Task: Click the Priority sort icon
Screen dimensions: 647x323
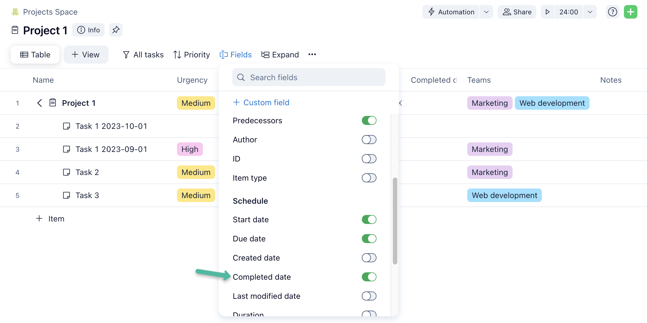Action: pyautogui.click(x=177, y=55)
